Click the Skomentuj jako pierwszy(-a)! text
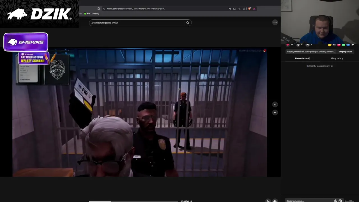359x202 pixels. click(x=320, y=66)
